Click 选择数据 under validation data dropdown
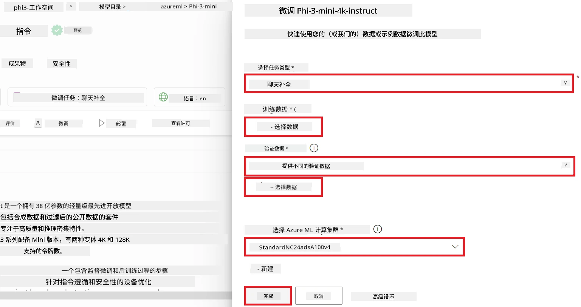Viewport: 581px width, 307px height. point(284,187)
